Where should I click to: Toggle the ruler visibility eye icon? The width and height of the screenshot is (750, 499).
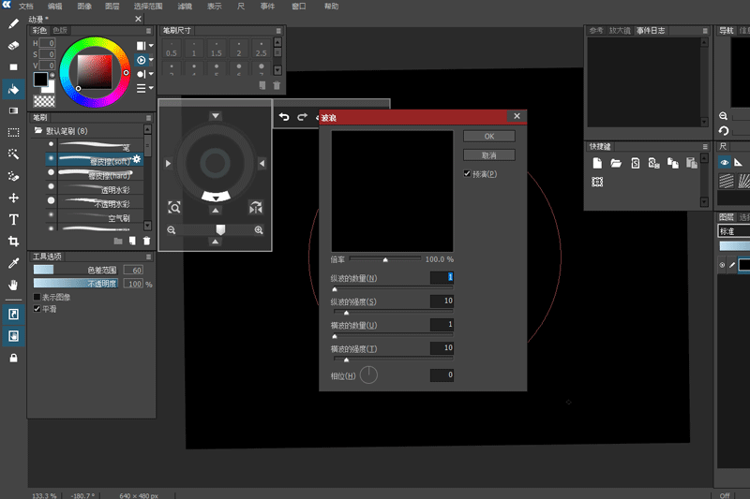click(725, 163)
